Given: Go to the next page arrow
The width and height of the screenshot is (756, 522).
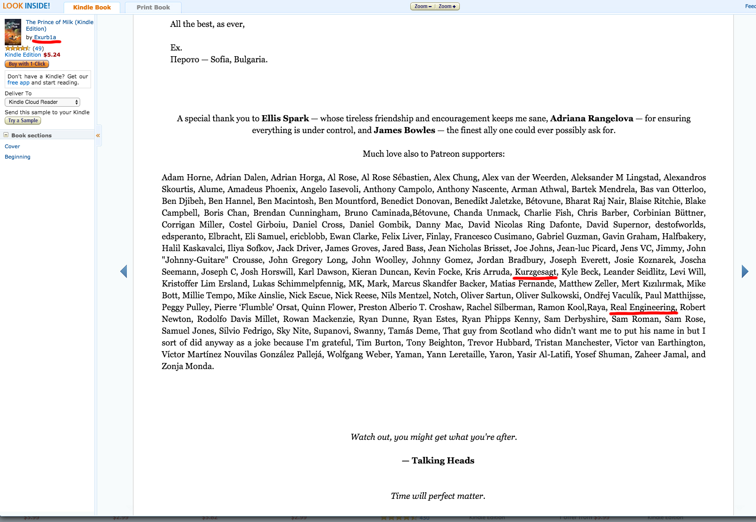Looking at the screenshot, I should click(x=745, y=271).
